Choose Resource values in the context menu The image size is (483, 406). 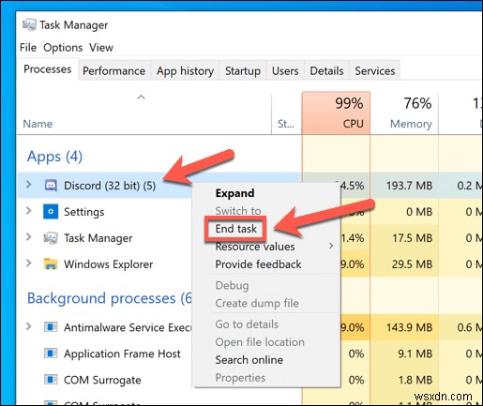coord(255,247)
